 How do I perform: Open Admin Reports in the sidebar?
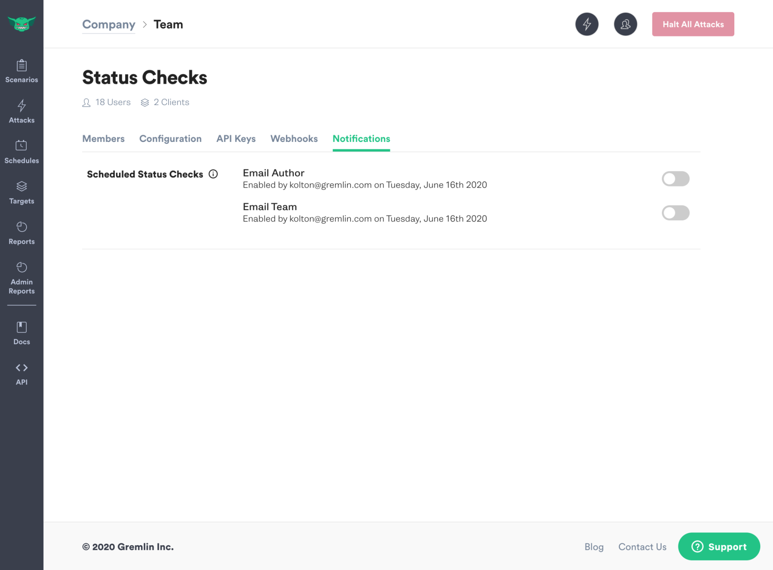[22, 278]
